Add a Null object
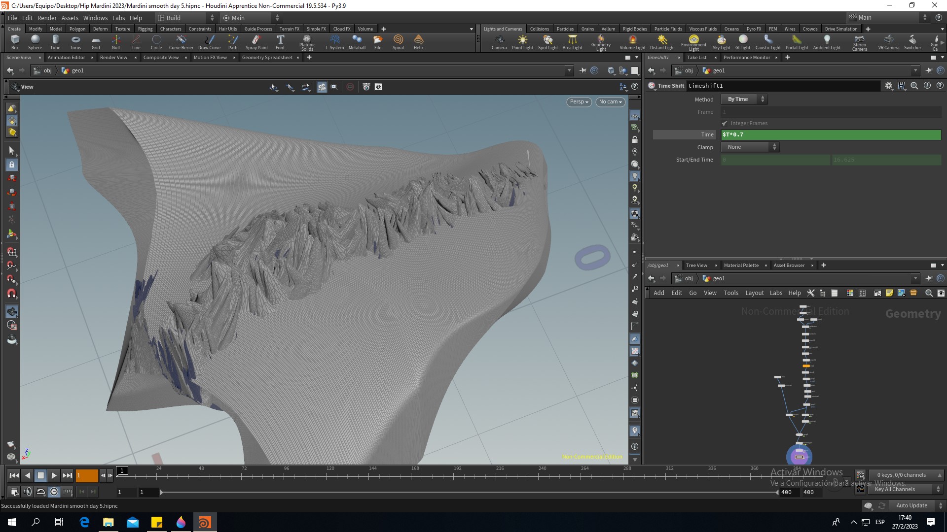The image size is (947, 532). 116,42
